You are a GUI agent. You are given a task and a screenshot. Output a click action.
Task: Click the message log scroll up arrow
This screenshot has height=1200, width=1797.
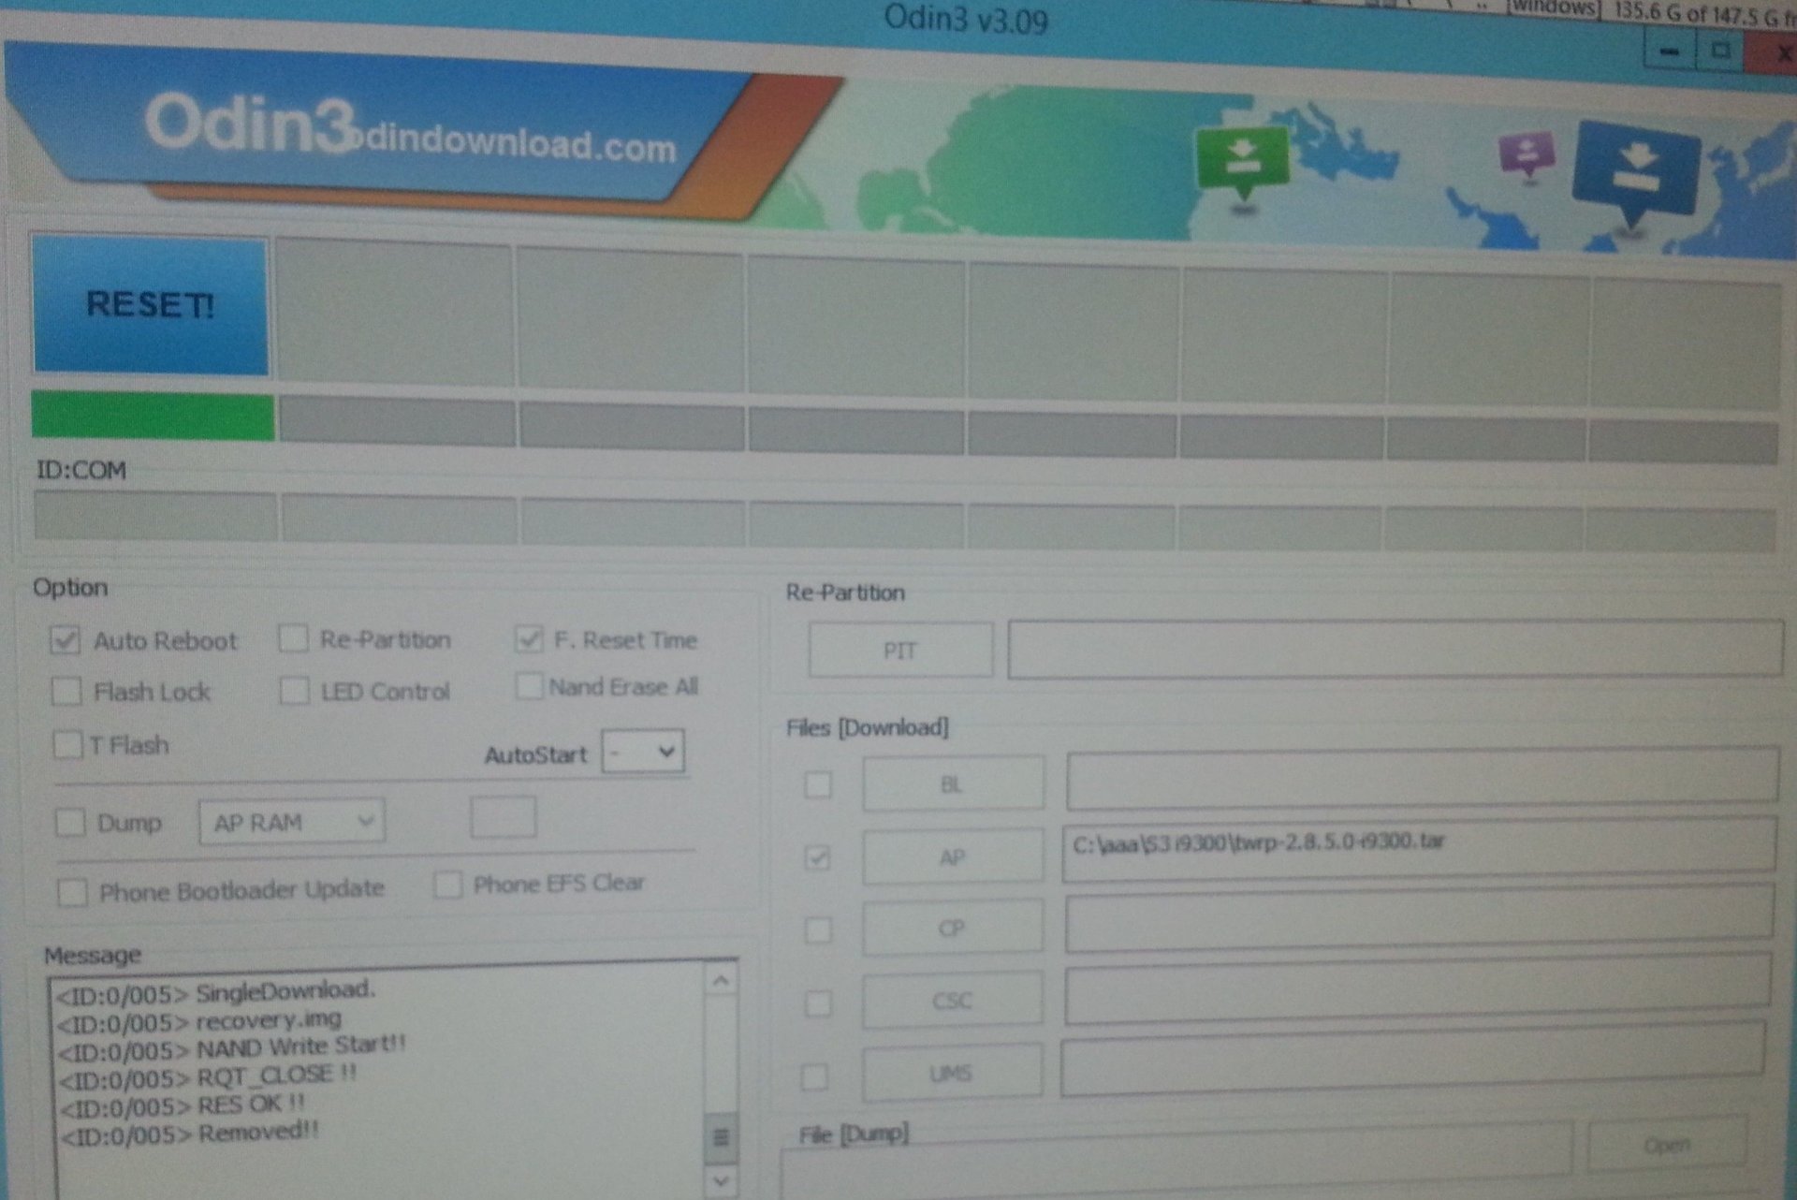click(x=721, y=981)
